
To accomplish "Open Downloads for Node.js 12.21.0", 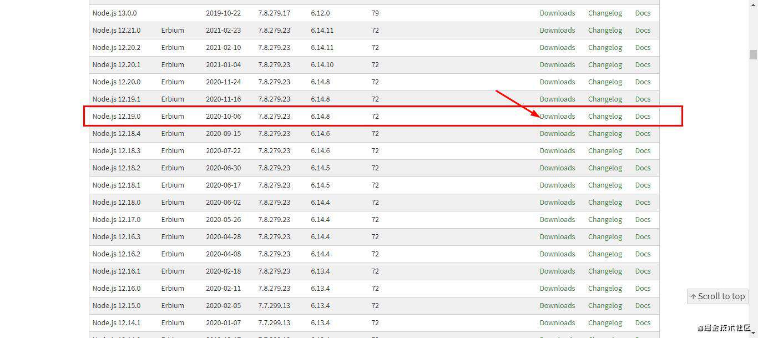I will pos(557,30).
